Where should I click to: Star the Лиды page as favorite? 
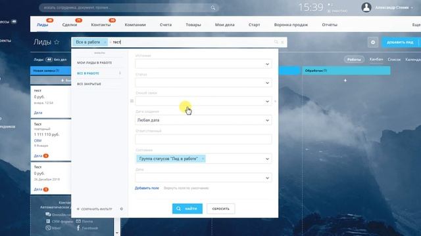(x=57, y=42)
